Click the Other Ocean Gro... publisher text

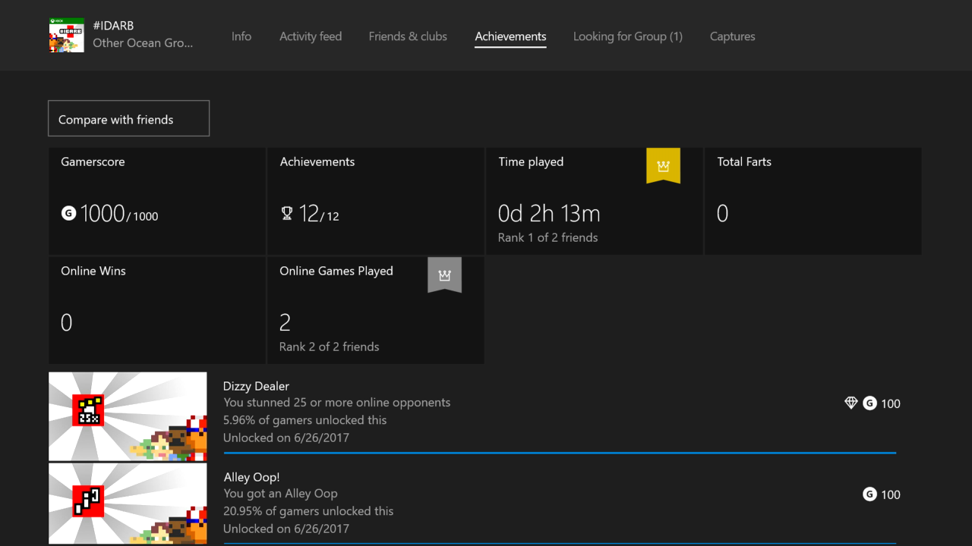143,43
